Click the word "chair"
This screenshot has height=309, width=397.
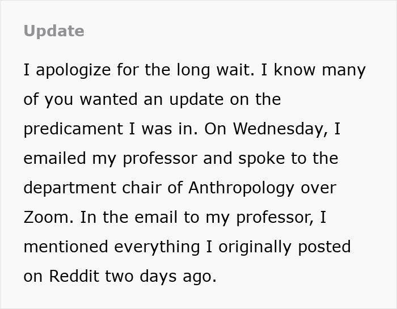tap(146, 188)
